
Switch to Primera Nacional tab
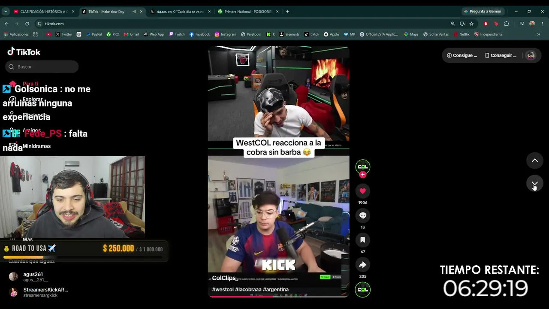[x=248, y=12]
